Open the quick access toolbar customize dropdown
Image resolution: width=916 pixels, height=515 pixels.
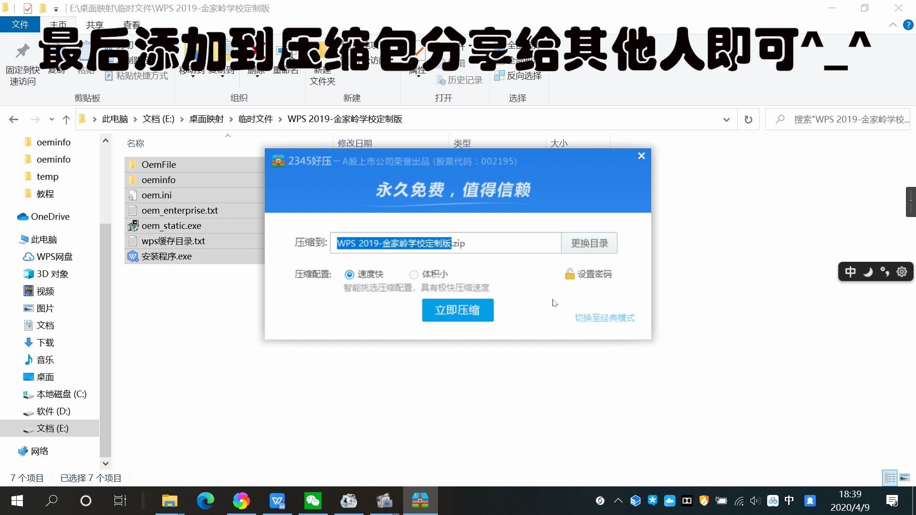coord(56,9)
